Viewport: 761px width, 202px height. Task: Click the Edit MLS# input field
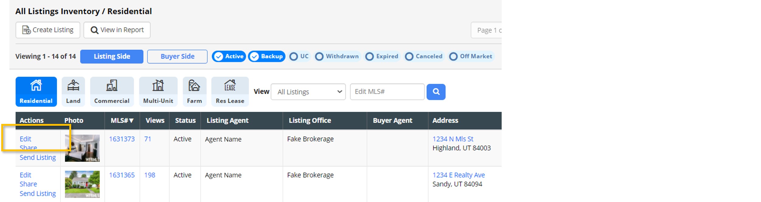coord(387,92)
